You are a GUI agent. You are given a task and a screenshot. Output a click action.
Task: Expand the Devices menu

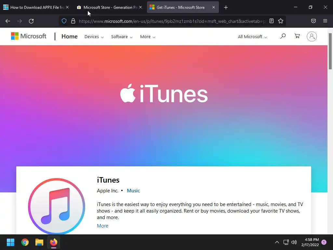point(94,36)
